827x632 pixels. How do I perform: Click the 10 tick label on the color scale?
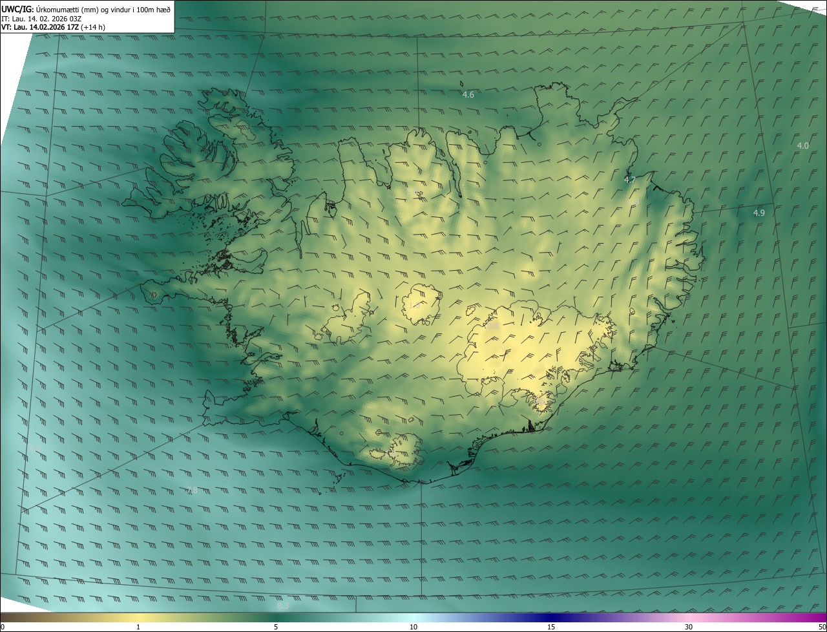pos(413,627)
